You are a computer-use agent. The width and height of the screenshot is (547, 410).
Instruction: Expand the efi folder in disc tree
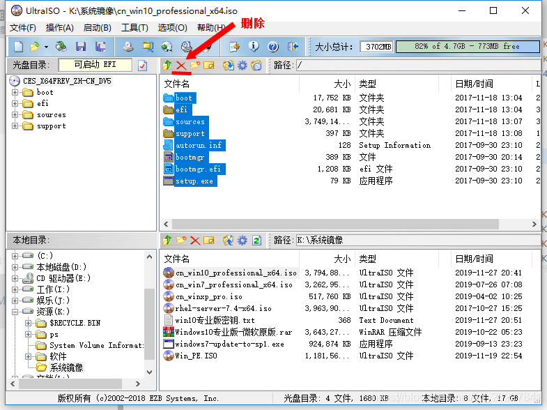[15, 104]
